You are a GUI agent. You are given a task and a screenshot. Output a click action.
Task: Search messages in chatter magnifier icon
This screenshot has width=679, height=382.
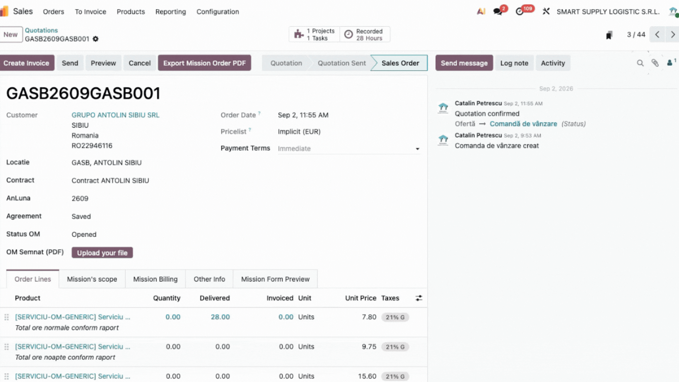(640, 63)
